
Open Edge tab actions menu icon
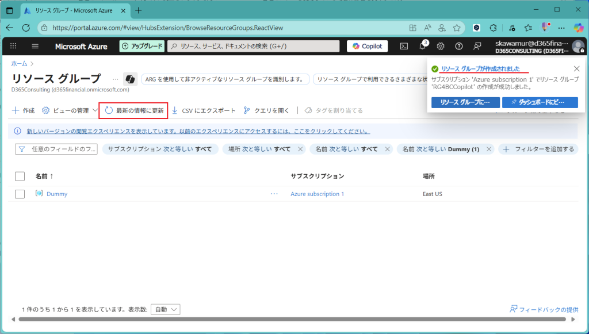coord(10,10)
